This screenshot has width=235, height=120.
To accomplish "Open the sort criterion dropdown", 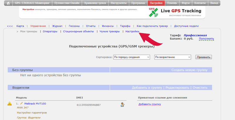I will tap(132, 57).
